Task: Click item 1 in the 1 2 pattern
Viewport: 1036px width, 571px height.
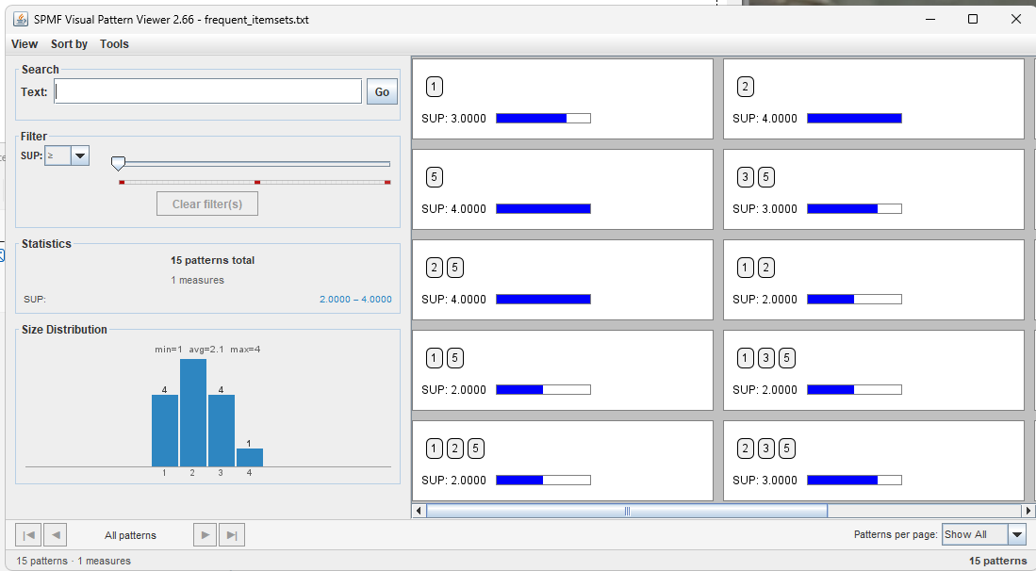Action: click(746, 268)
